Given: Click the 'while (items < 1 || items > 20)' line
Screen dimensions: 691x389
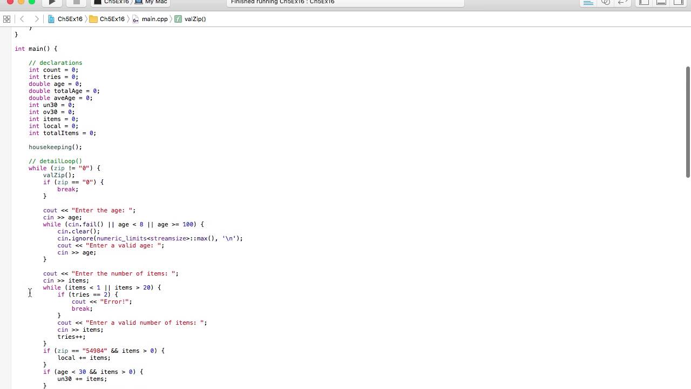Looking at the screenshot, I should 102,287.
